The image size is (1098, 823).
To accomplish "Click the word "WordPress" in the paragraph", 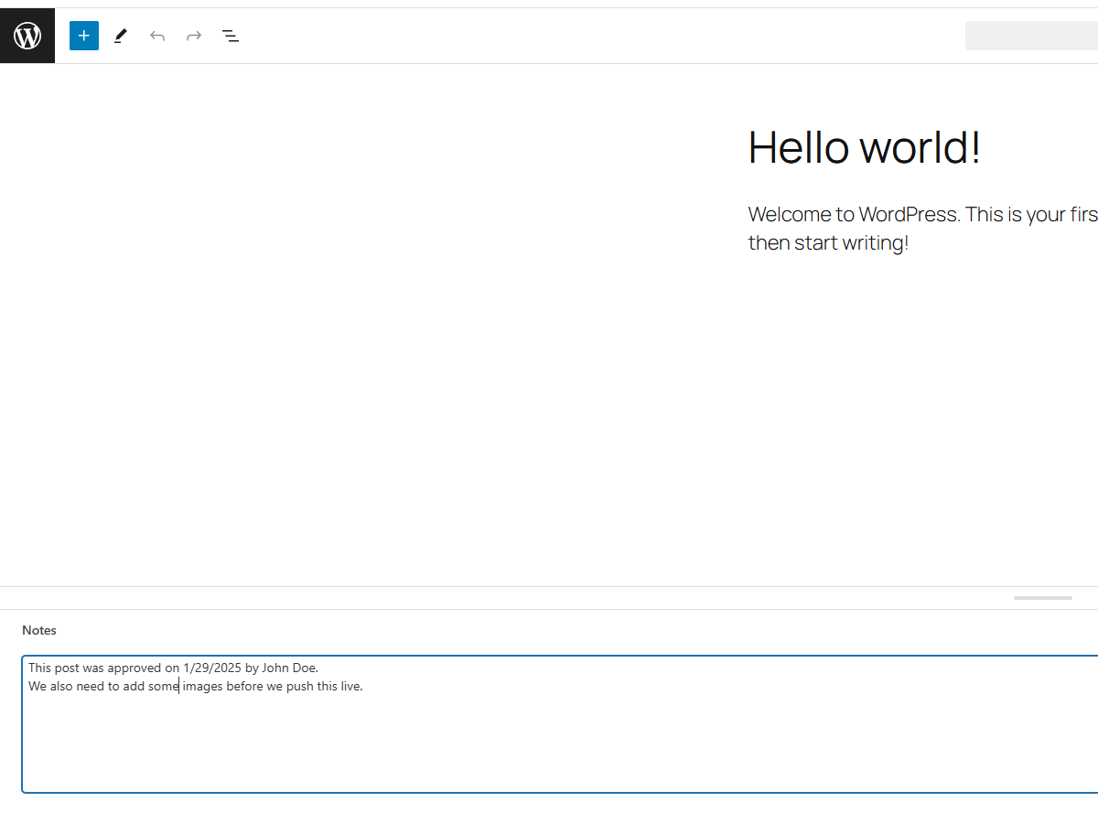I will [x=909, y=214].
